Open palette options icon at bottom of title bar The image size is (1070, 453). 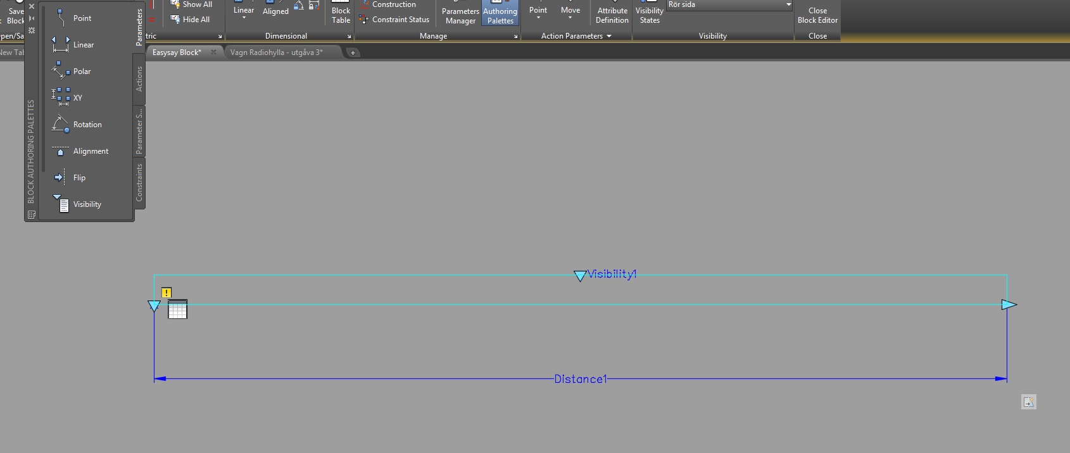coord(32,215)
